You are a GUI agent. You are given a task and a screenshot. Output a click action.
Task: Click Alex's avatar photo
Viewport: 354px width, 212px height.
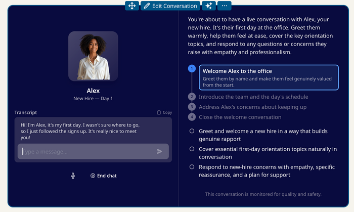click(x=93, y=56)
